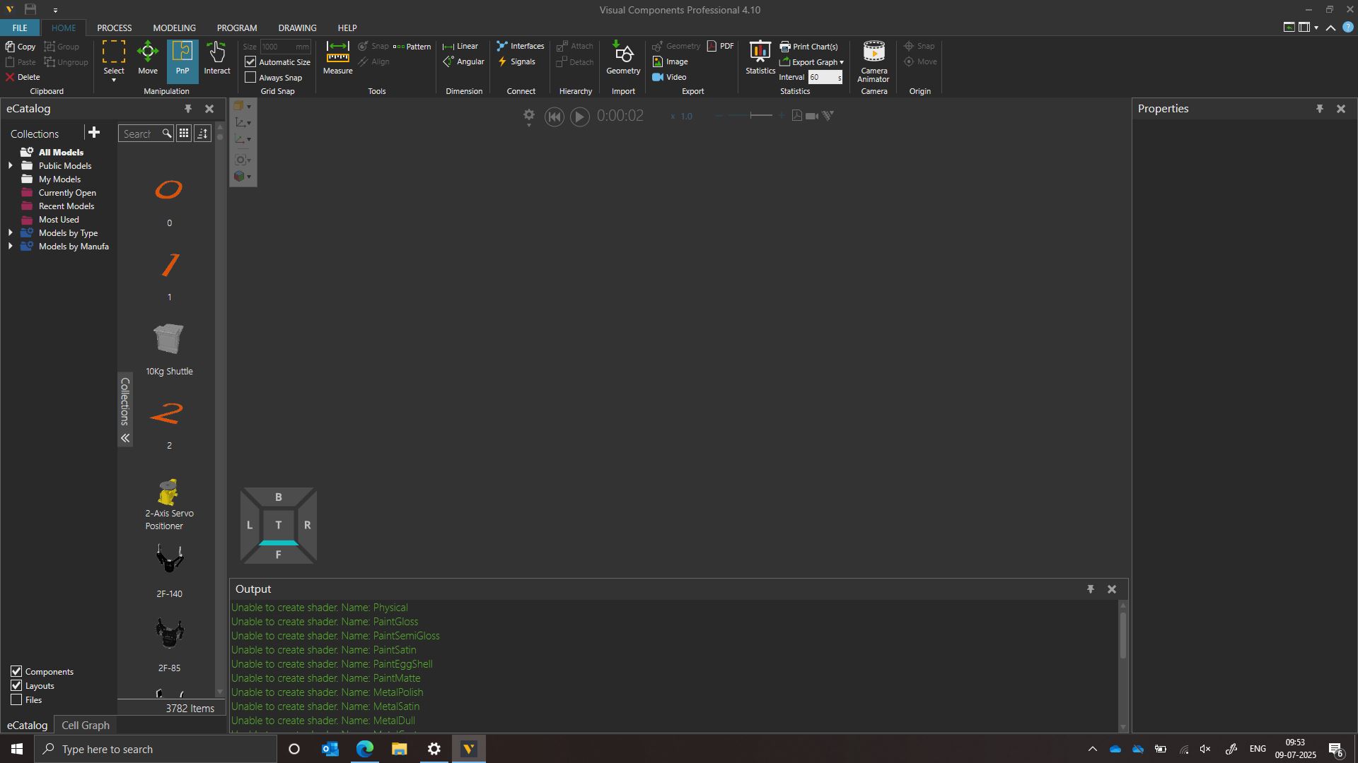Uncheck the Components filter
Viewport: 1358px width, 763px height.
(16, 671)
